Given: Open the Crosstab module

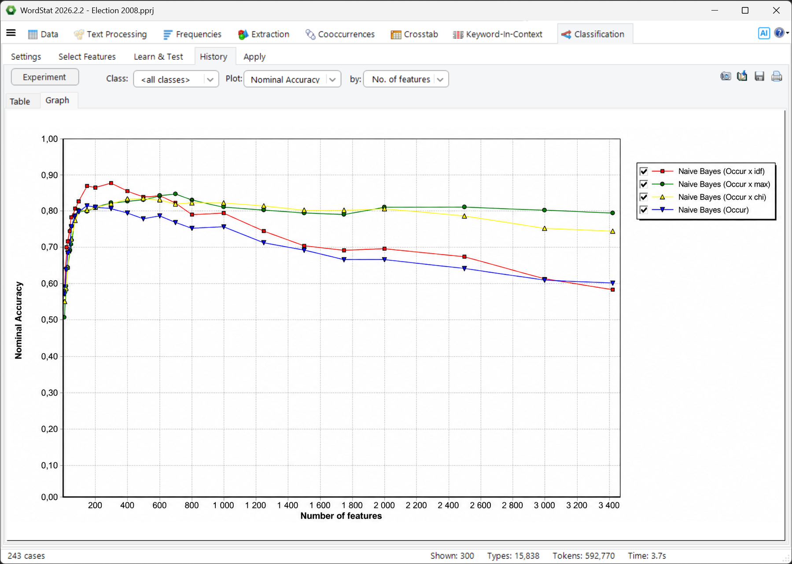Looking at the screenshot, I should (414, 34).
